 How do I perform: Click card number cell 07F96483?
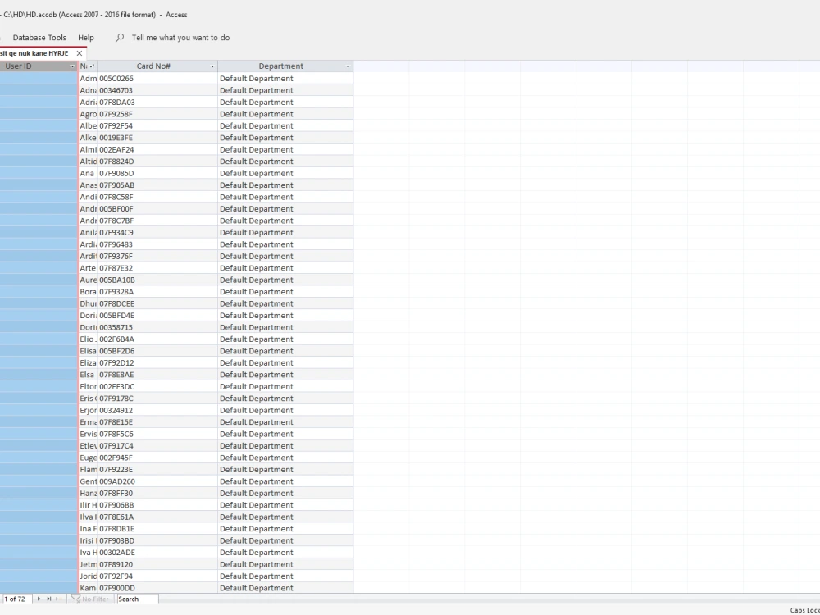[157, 244]
